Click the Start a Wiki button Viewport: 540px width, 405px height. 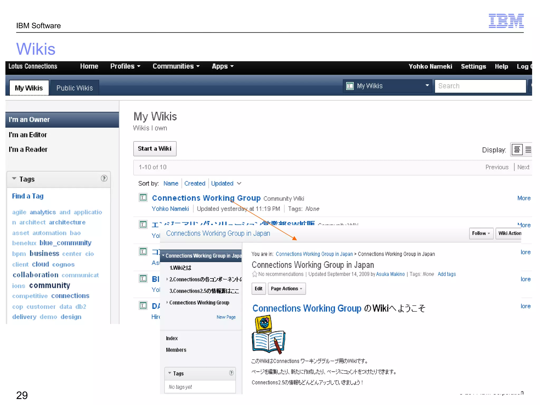coord(155,149)
